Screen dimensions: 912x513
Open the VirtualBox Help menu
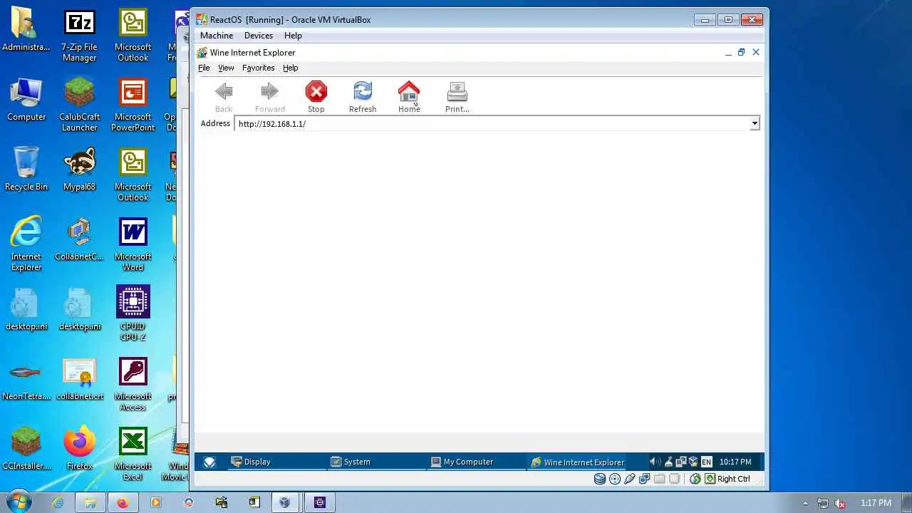click(x=293, y=36)
